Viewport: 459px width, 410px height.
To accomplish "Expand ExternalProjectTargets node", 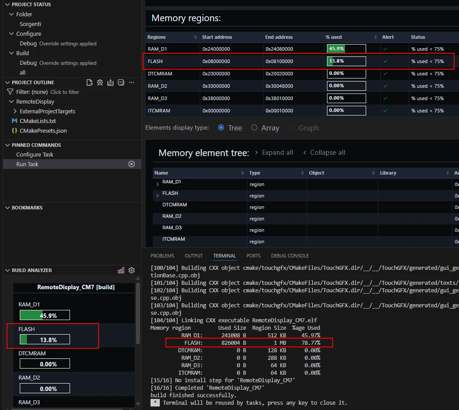I will [15, 111].
